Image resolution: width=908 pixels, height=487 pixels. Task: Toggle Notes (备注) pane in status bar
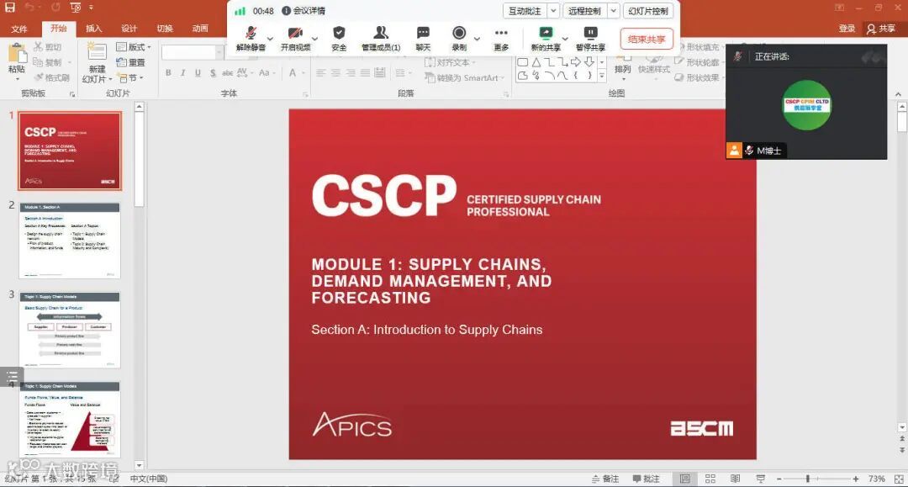click(x=605, y=479)
